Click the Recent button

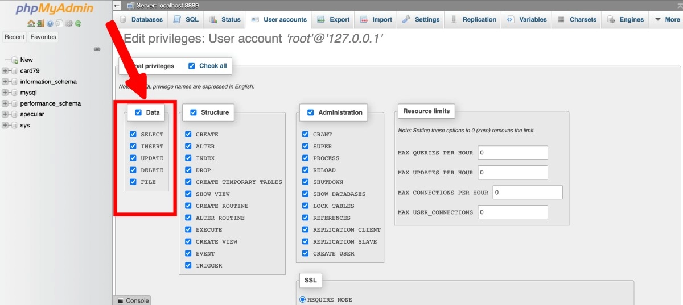pos(14,37)
